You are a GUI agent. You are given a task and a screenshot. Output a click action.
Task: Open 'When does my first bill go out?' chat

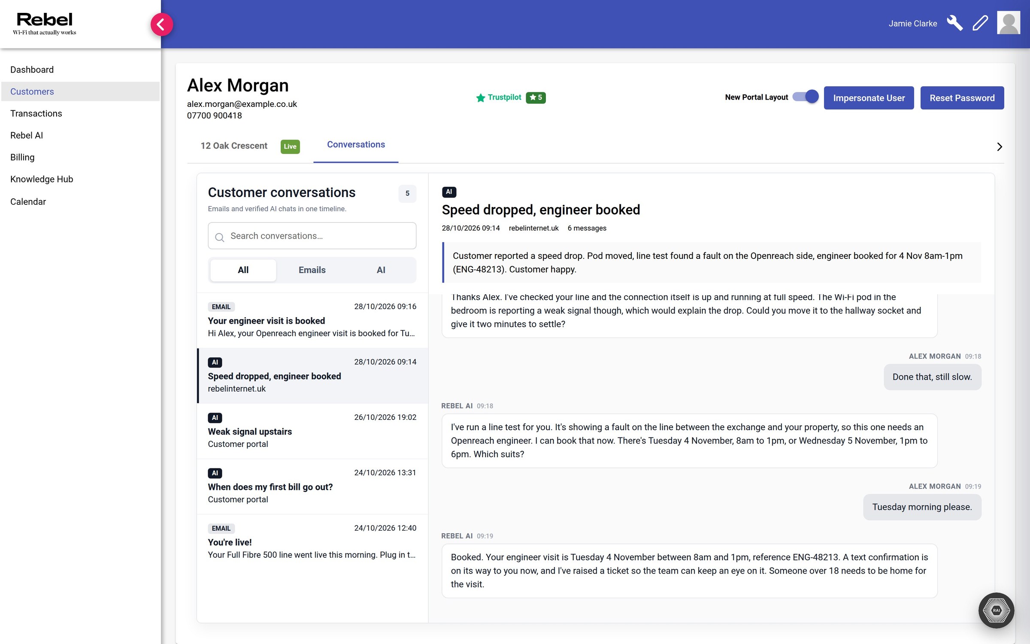pos(312,486)
